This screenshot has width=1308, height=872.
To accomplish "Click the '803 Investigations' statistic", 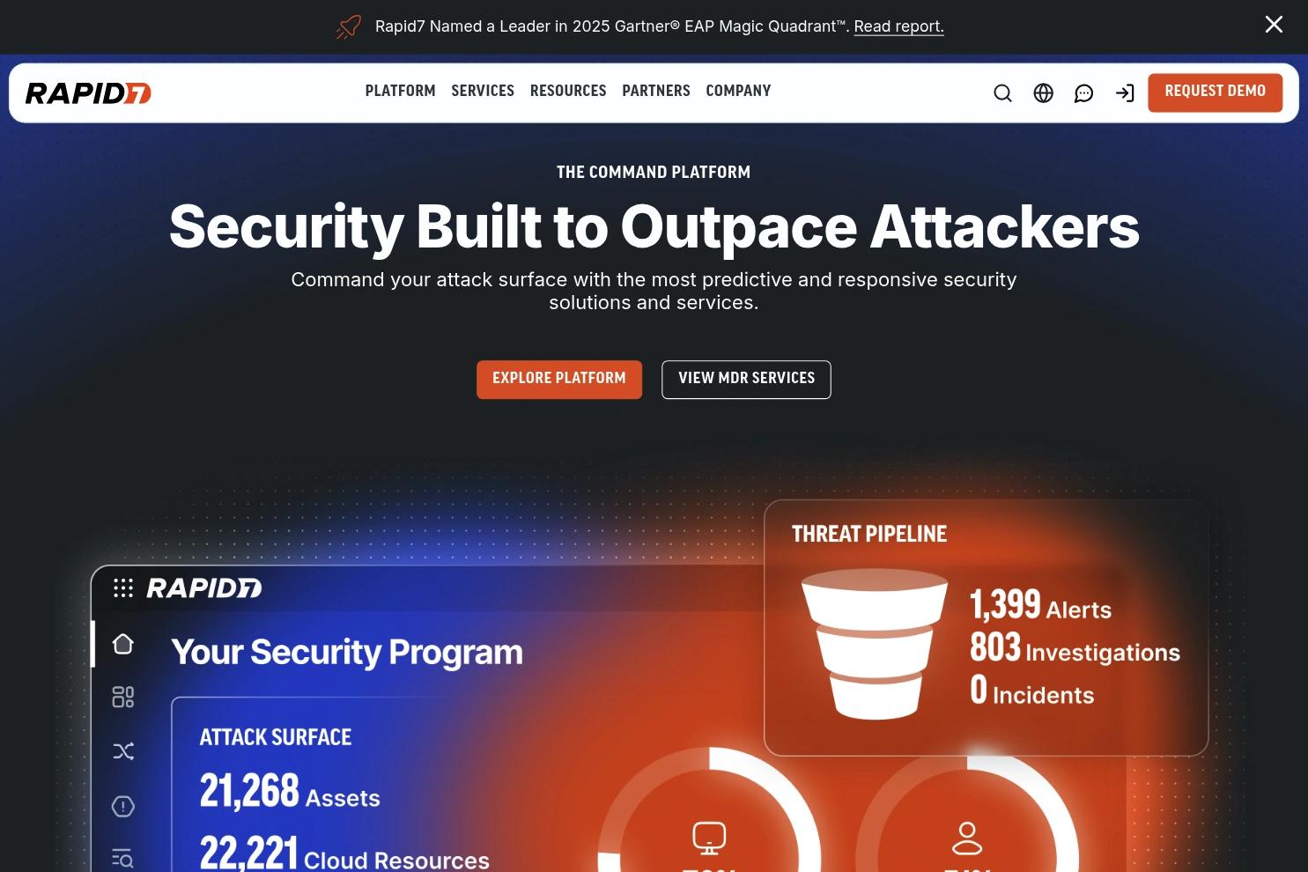I will [1075, 648].
